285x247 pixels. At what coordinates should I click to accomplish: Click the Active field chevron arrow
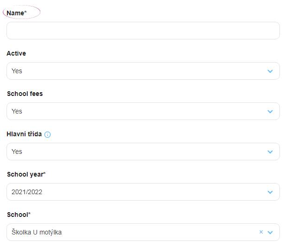[x=270, y=71]
